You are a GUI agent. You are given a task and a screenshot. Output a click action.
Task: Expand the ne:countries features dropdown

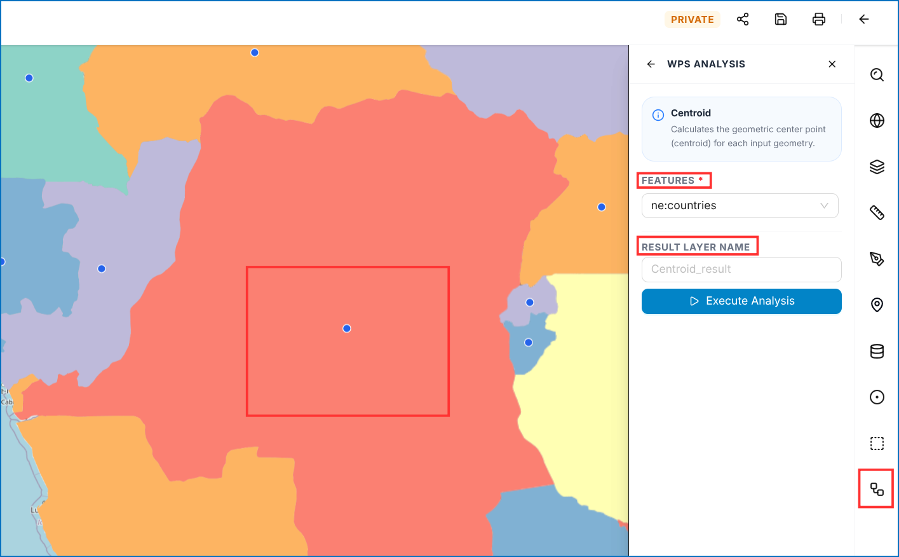[740, 205]
